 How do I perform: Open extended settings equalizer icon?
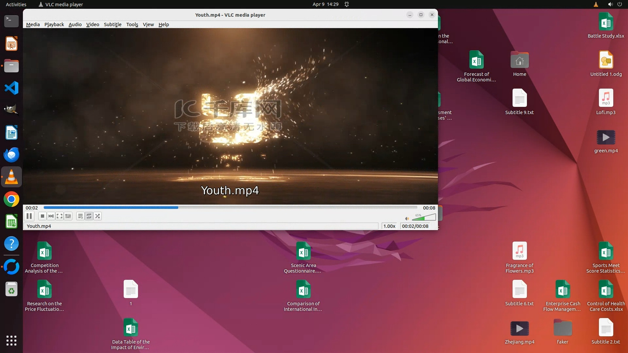click(x=68, y=216)
